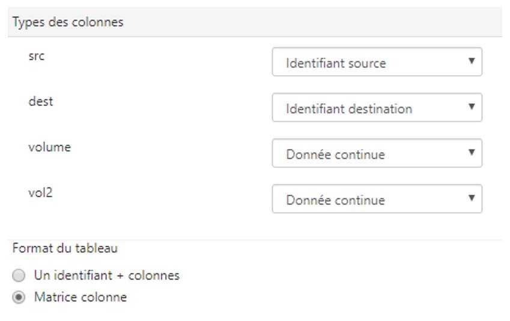
Task: Click the arrow beside Identifiant source
Action: (x=472, y=61)
